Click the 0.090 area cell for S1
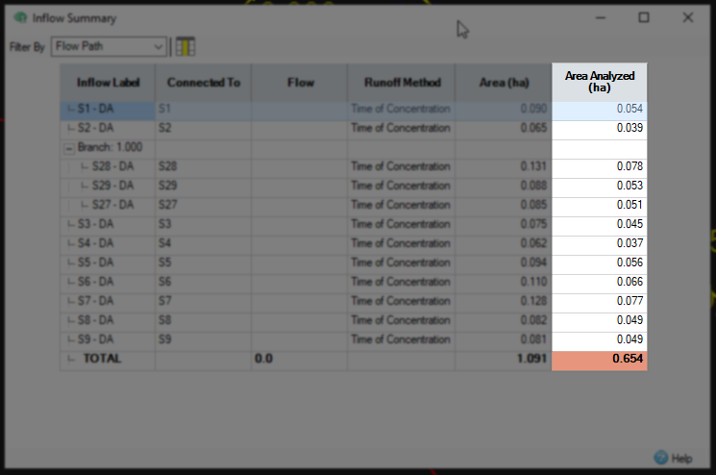The height and width of the screenshot is (475, 716). click(x=504, y=109)
